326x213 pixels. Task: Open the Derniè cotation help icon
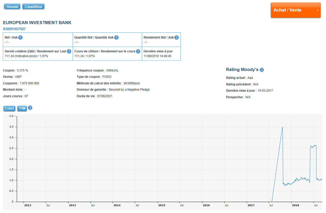click(69, 51)
